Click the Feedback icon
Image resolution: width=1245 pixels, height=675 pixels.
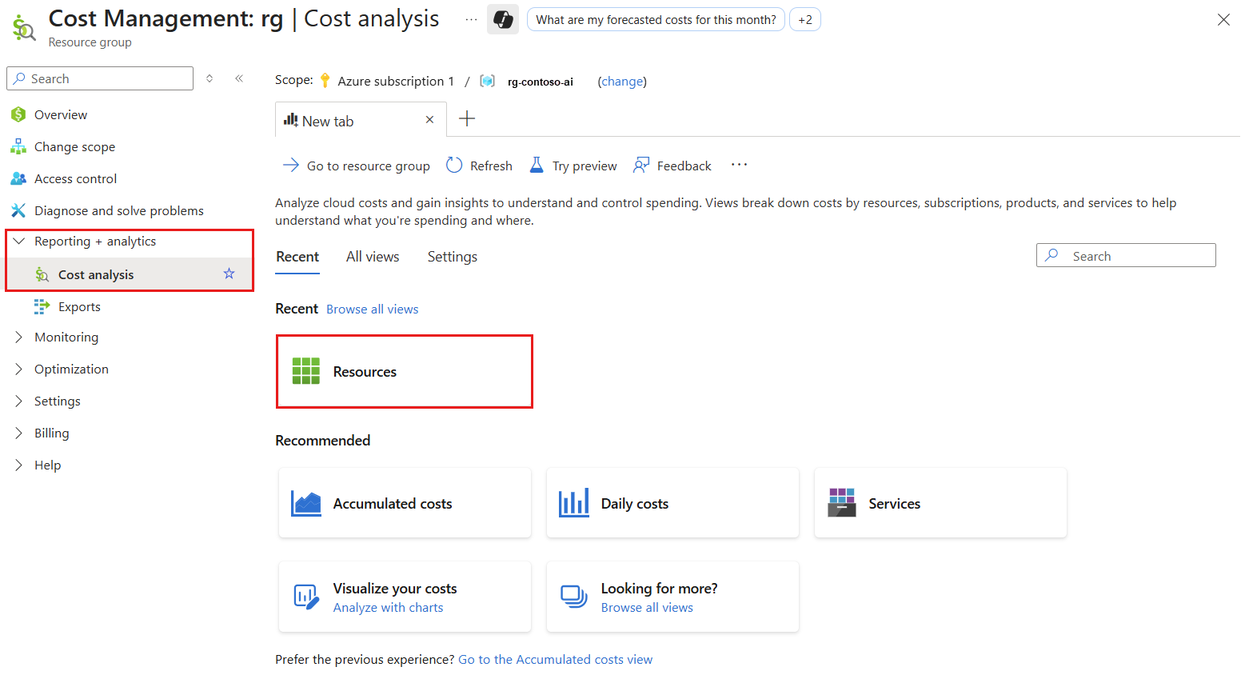(641, 164)
